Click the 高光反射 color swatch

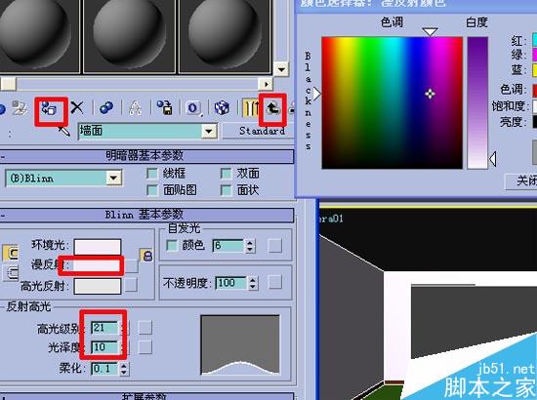coord(98,286)
